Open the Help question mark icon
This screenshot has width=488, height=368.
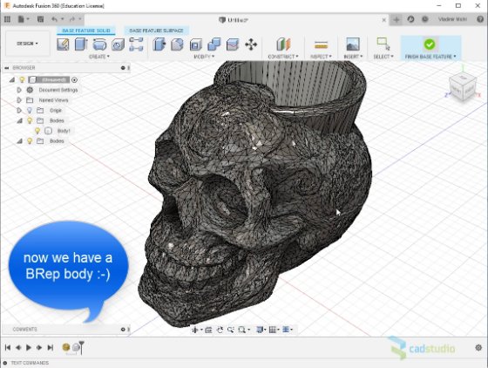[x=480, y=19]
